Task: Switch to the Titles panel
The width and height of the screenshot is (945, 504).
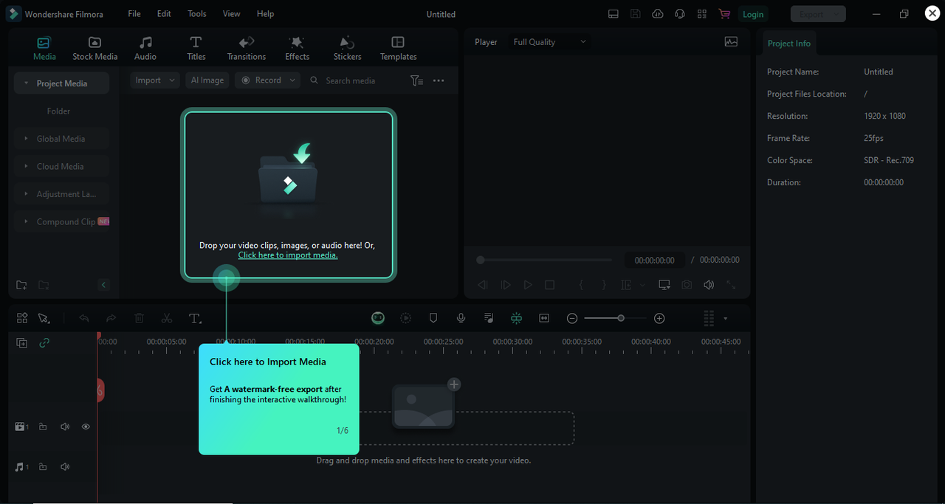Action: coord(196,46)
